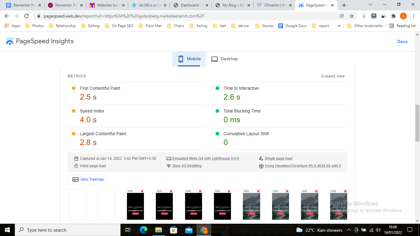Click the page vertical scrollbar thumb
Image resolution: width=420 pixels, height=236 pixels.
tap(417, 123)
